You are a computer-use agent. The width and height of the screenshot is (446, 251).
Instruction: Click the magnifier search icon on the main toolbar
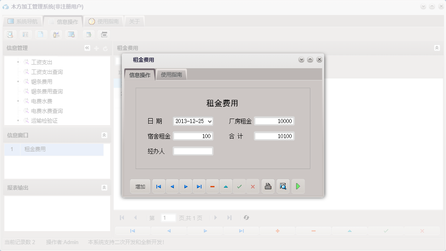[x=10, y=35]
